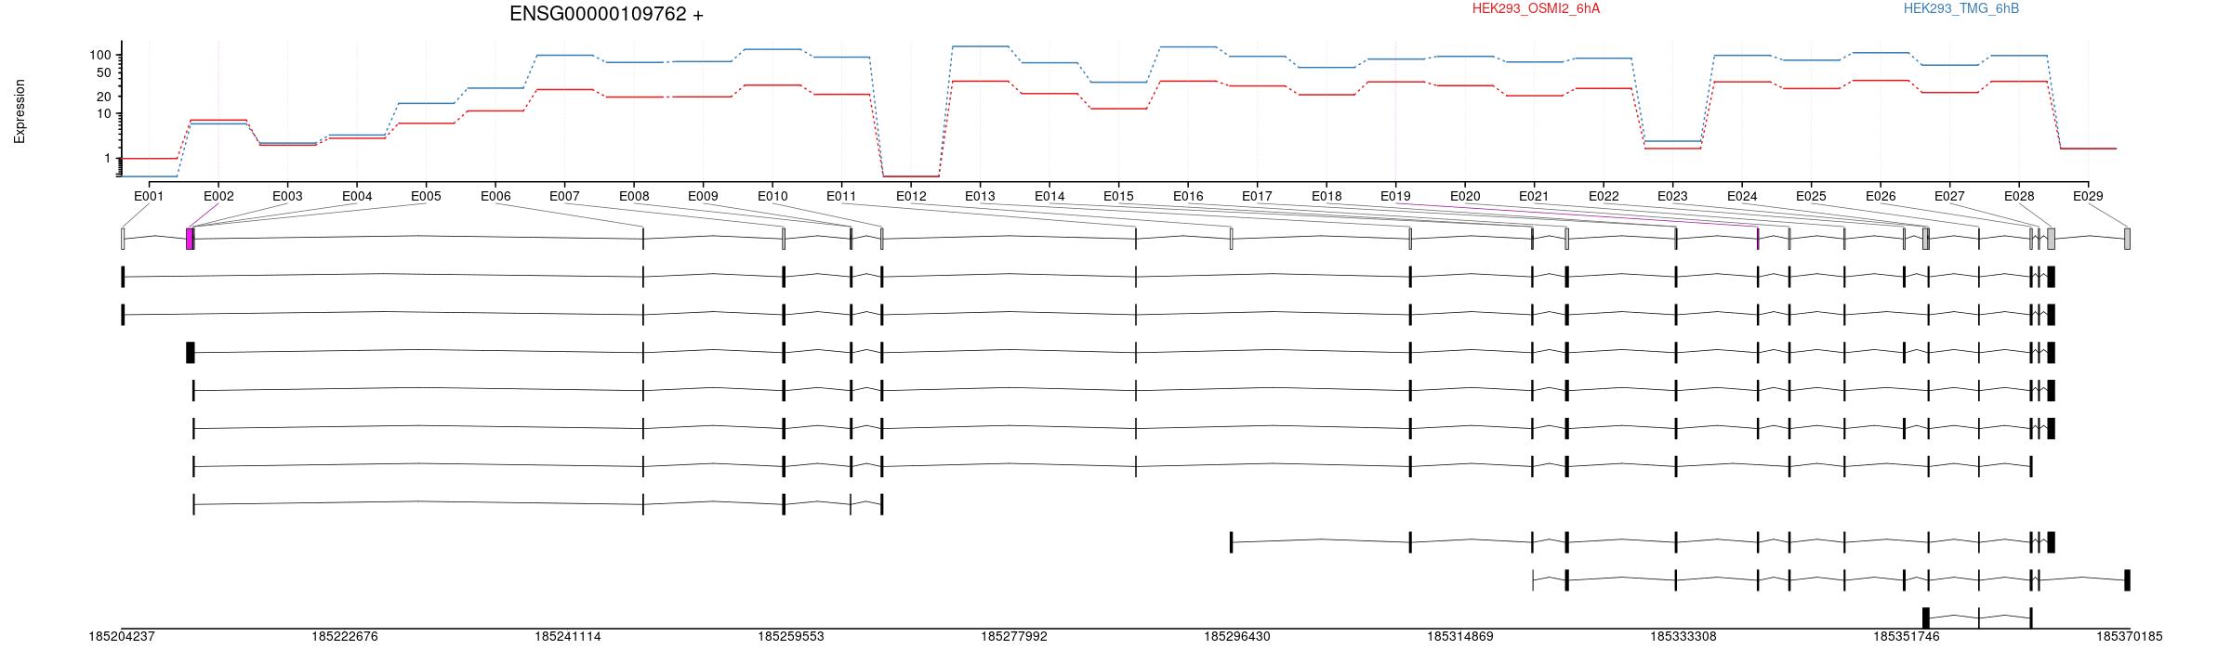Click the last exon of second-to-last transcript
The width and height of the screenshot is (2231, 650).
(x=2127, y=580)
